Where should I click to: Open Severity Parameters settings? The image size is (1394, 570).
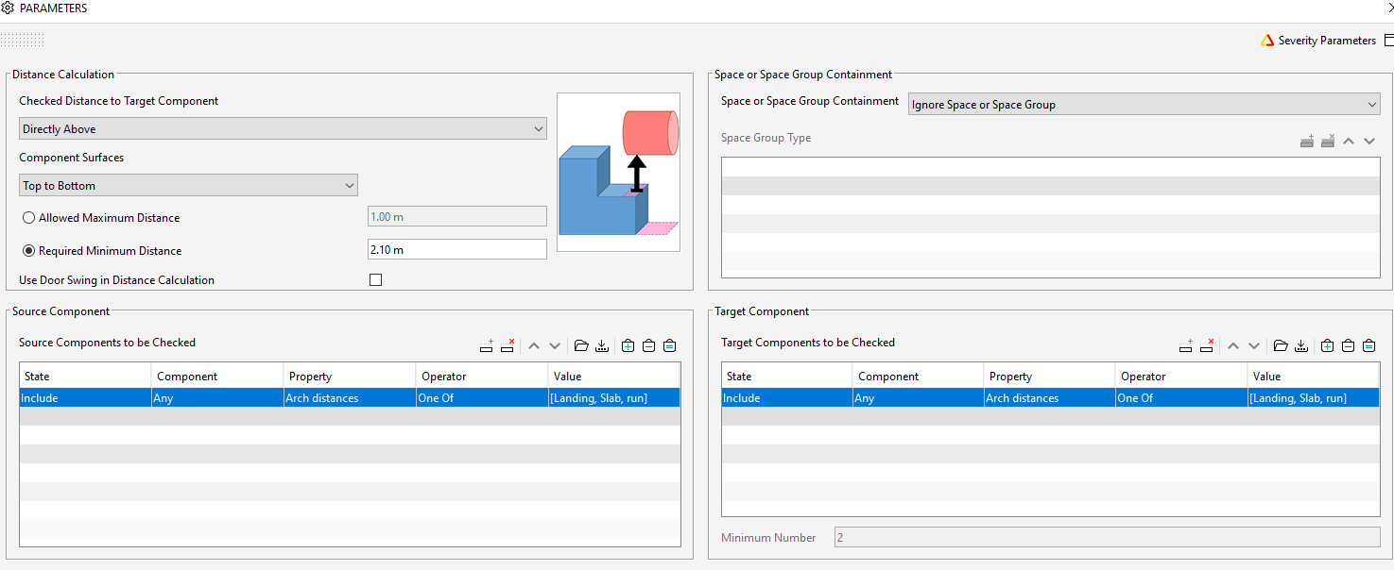1327,41
